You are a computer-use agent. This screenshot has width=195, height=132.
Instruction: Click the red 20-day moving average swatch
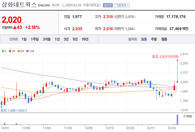(10, 51)
